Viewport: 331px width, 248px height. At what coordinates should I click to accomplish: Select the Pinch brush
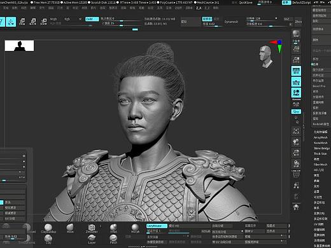click(113, 239)
